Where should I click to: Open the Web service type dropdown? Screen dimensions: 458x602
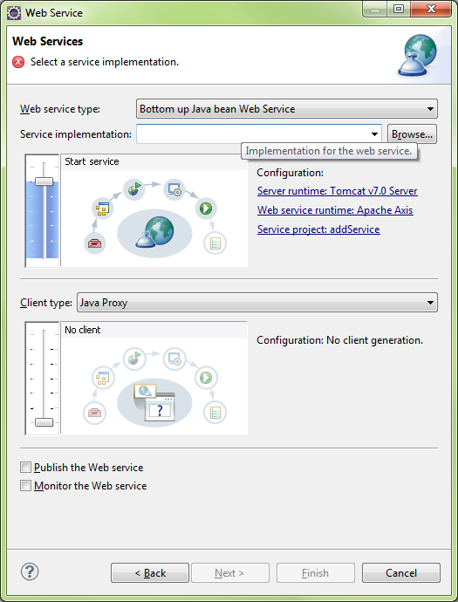click(287, 109)
